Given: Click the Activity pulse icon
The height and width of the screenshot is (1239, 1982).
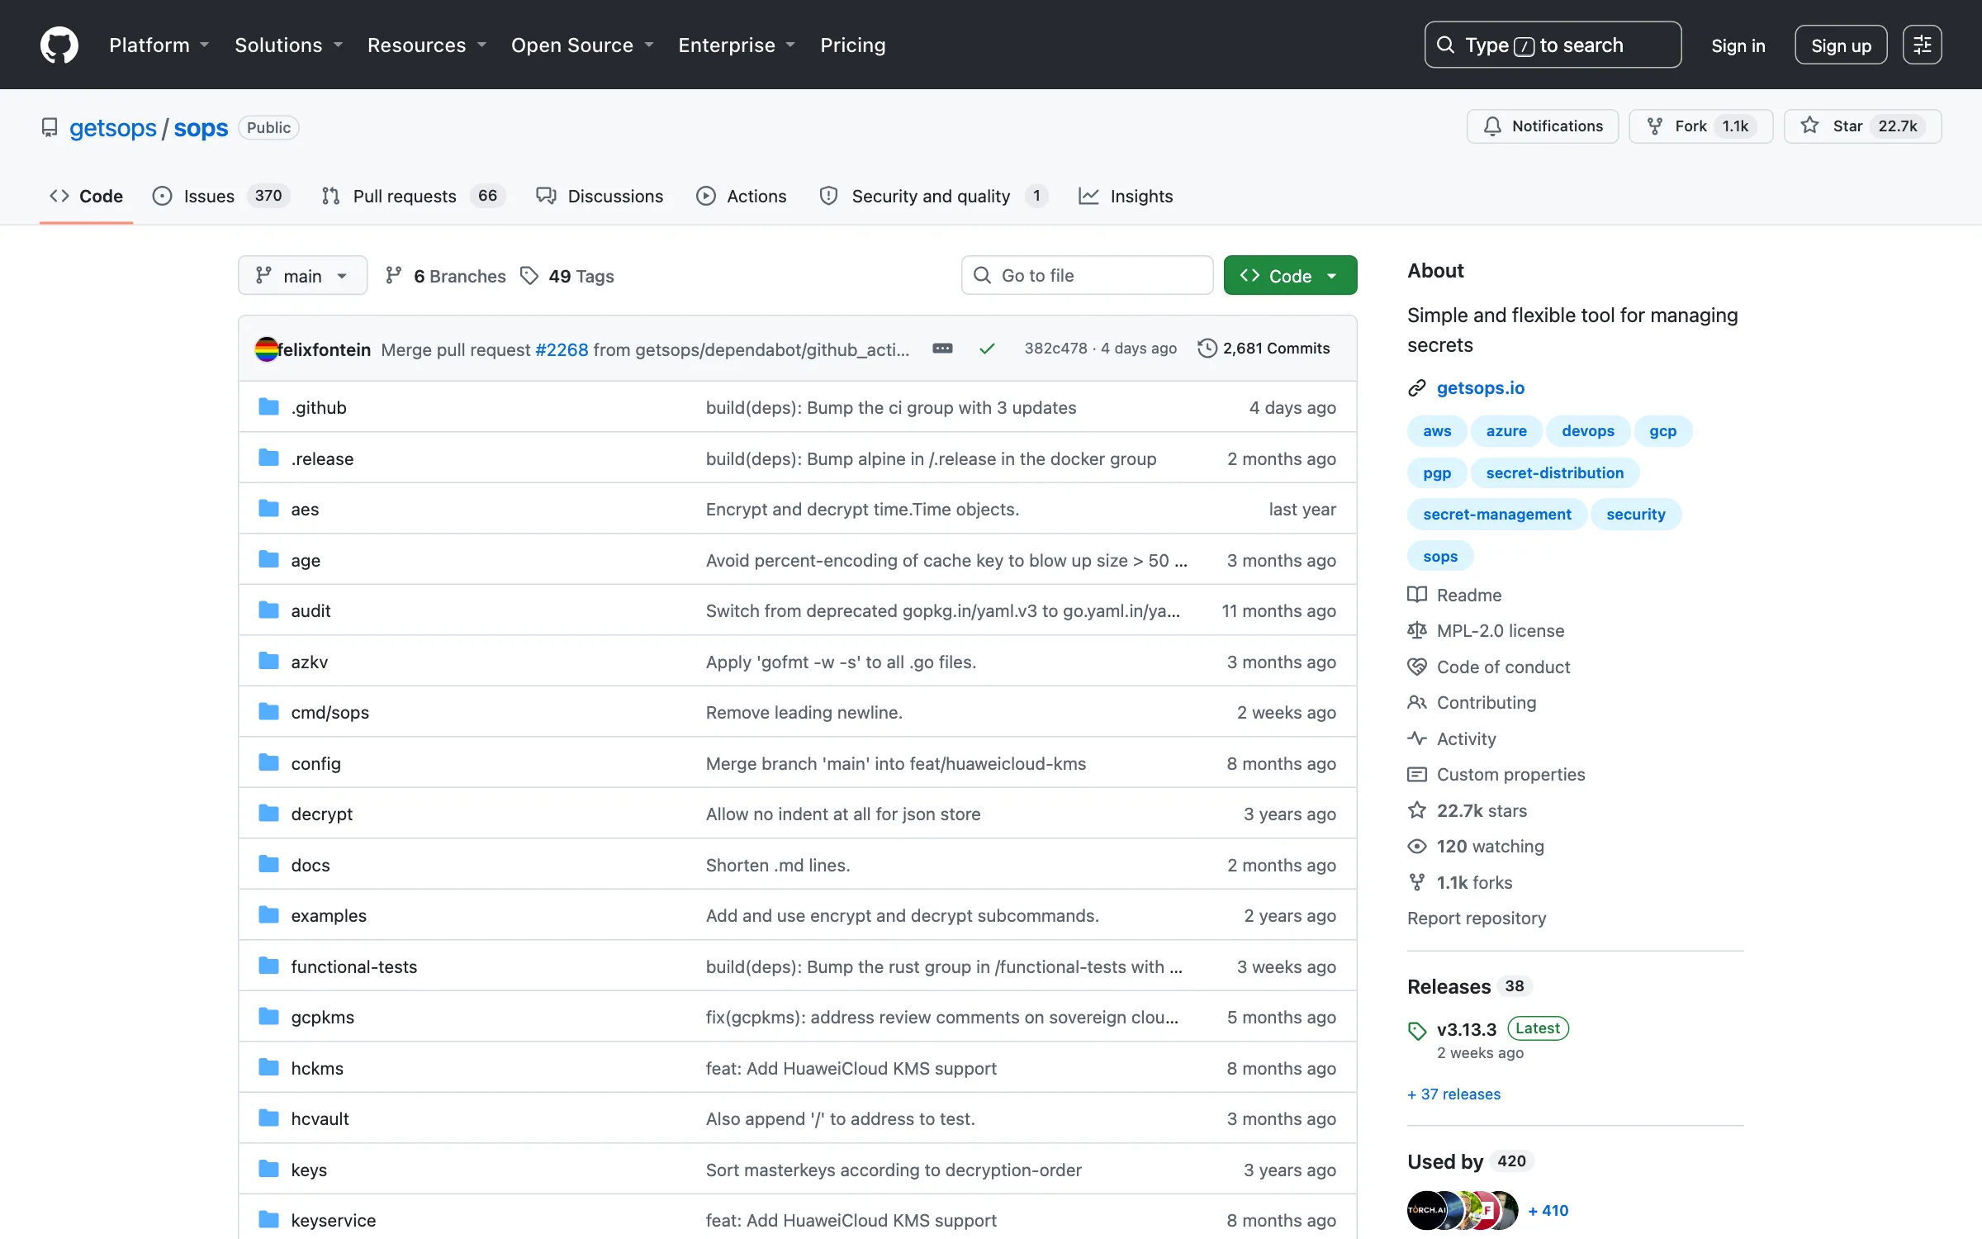Looking at the screenshot, I should (x=1417, y=738).
